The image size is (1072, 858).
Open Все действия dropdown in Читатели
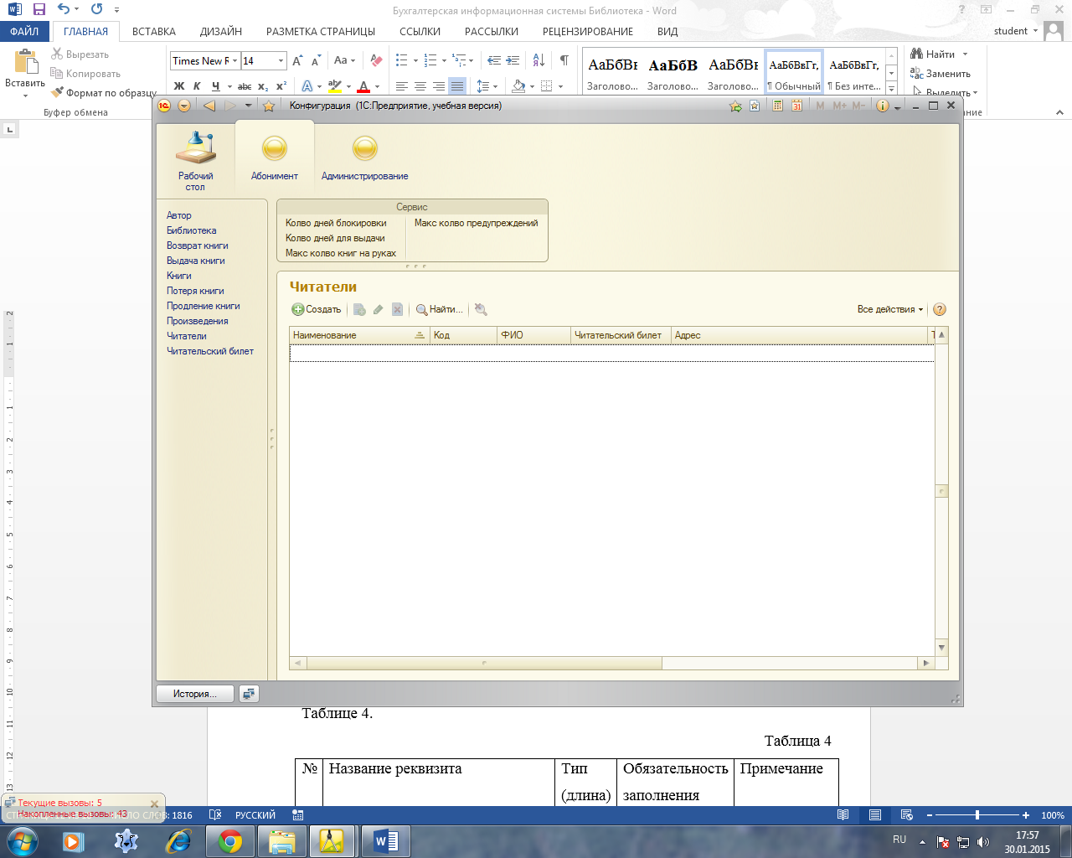tap(889, 309)
